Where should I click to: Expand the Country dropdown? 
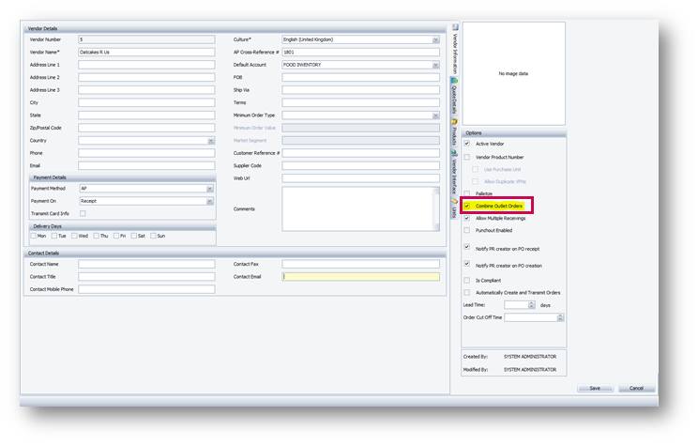(x=210, y=141)
